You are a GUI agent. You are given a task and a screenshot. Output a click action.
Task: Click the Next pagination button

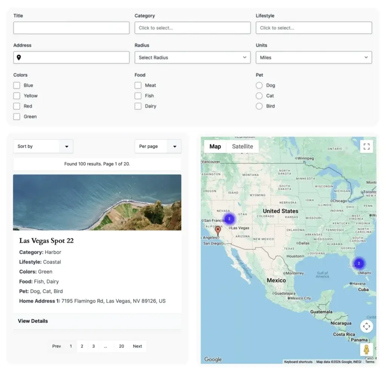137,346
